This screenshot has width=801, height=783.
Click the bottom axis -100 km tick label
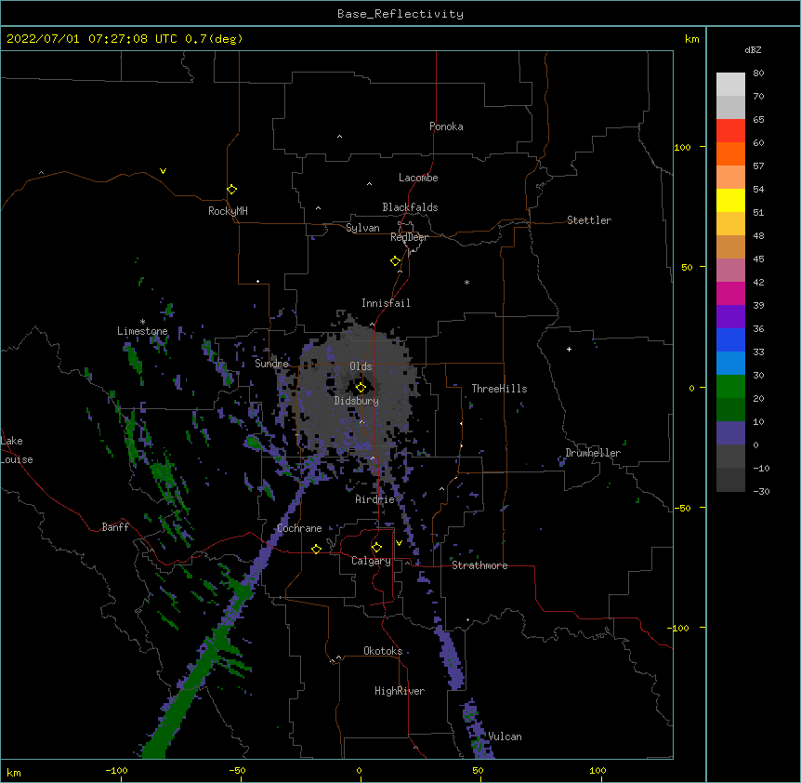[116, 771]
